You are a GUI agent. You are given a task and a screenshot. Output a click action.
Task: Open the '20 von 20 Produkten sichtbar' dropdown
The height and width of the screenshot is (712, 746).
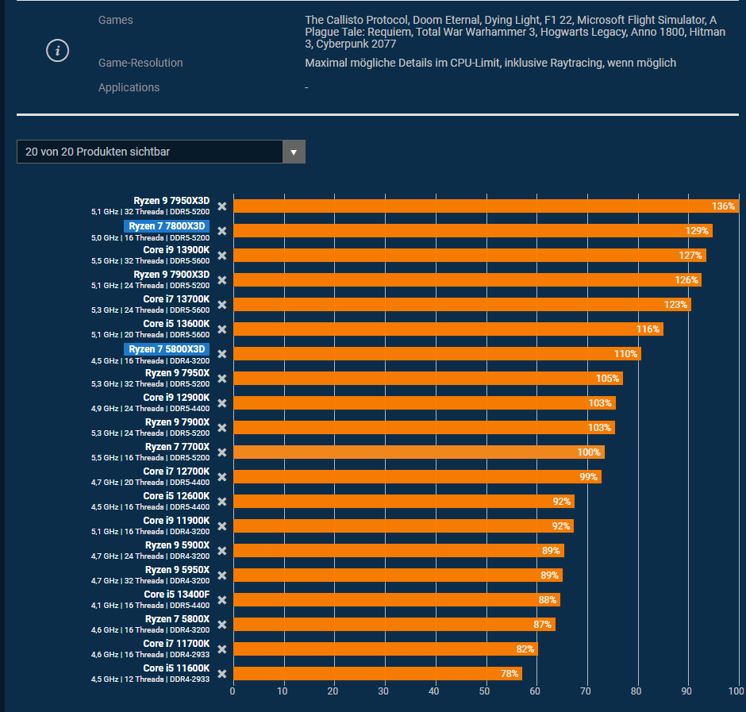161,152
